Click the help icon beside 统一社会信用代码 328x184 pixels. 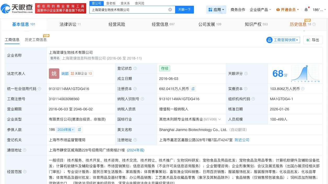(x=39, y=89)
